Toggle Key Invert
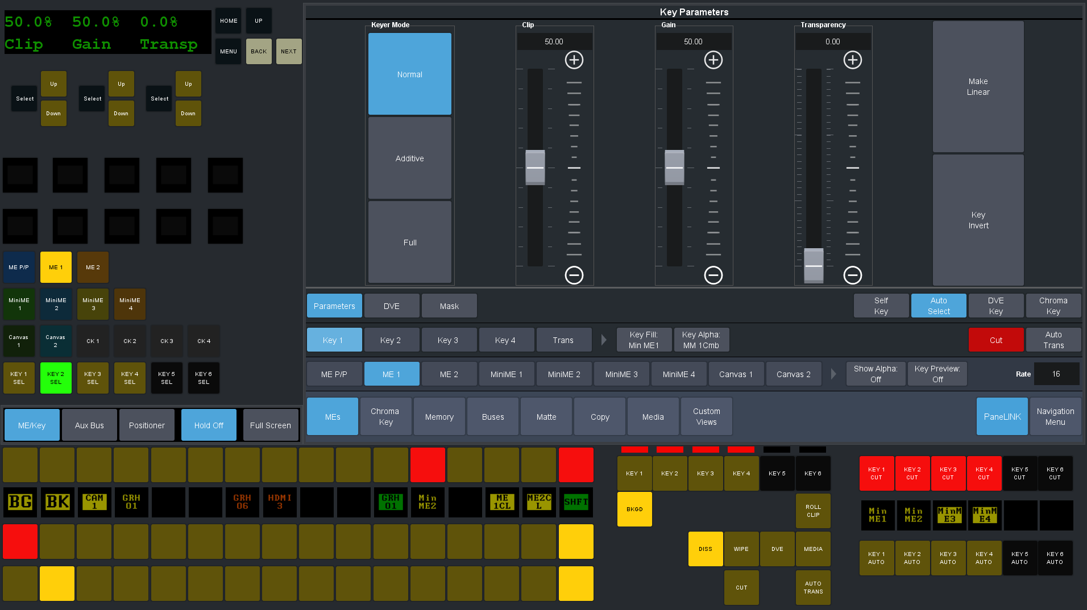The height and width of the screenshot is (610, 1087). coord(978,220)
